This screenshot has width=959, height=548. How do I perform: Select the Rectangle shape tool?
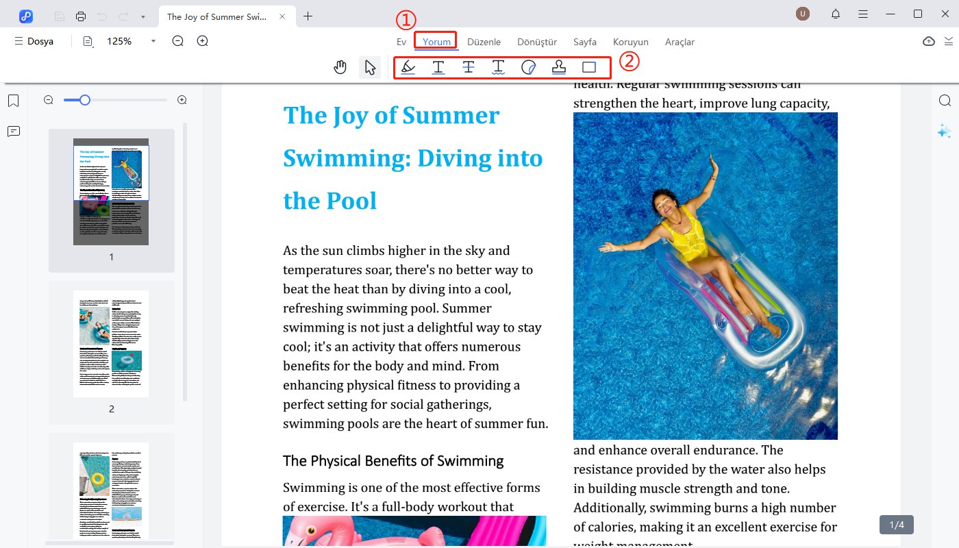589,67
